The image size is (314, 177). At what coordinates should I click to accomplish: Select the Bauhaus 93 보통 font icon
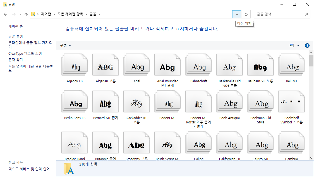click(260, 65)
